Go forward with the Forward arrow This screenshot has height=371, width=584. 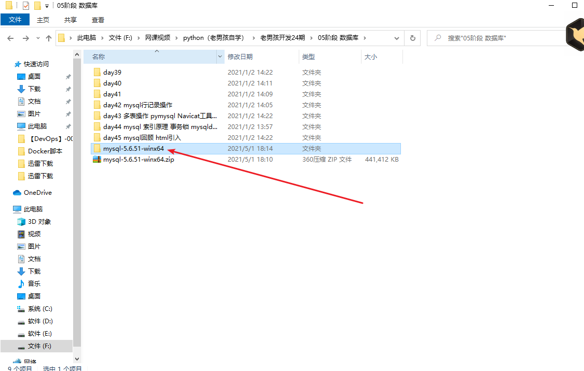tap(26, 38)
